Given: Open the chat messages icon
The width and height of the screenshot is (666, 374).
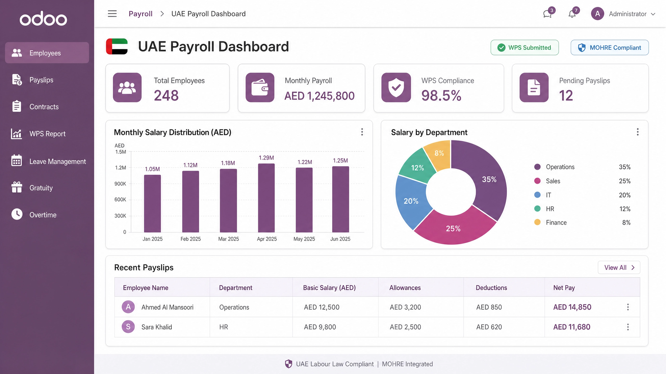Looking at the screenshot, I should [x=547, y=14].
